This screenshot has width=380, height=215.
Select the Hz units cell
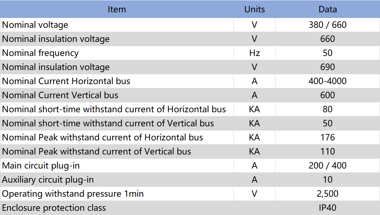pos(254,53)
